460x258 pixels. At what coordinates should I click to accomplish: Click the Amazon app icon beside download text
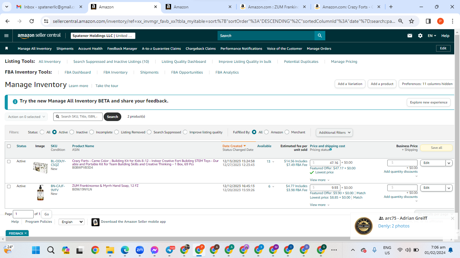[95, 222]
